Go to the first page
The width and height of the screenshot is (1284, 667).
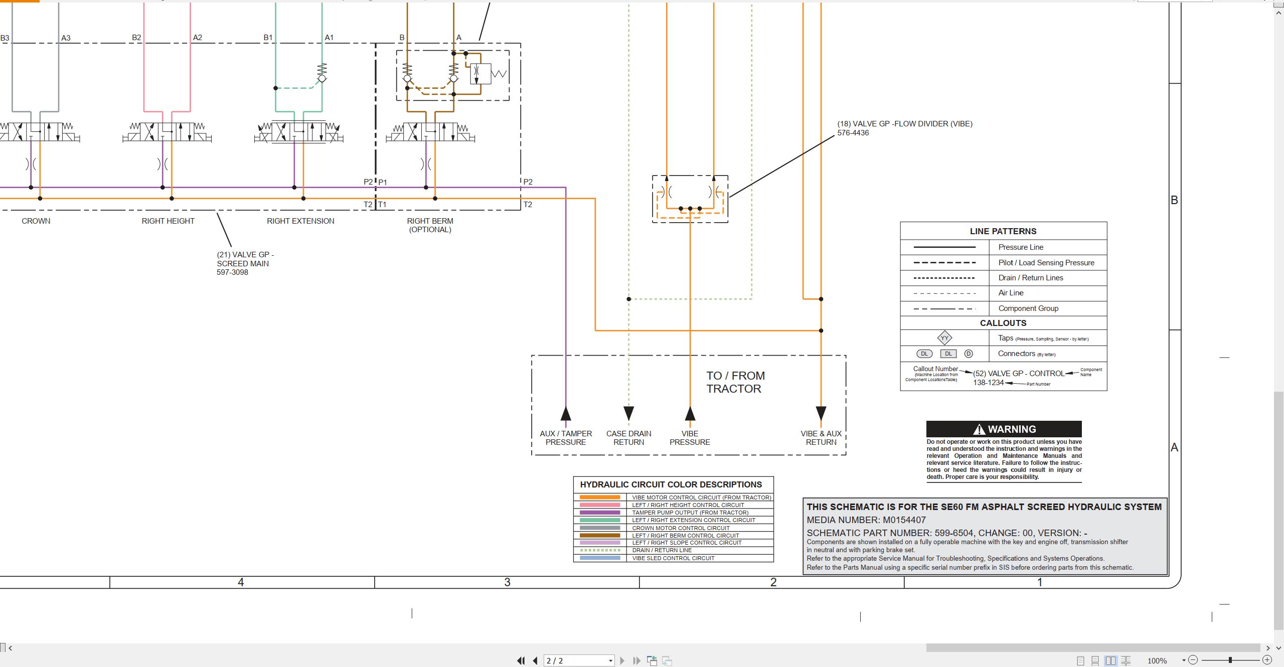pyautogui.click(x=521, y=660)
